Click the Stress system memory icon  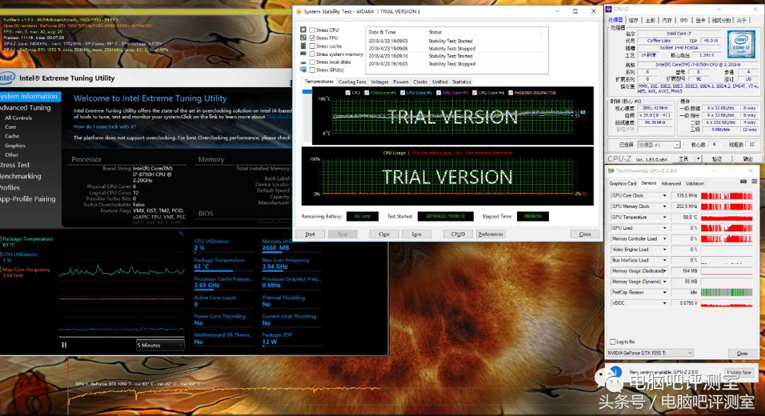[303, 54]
